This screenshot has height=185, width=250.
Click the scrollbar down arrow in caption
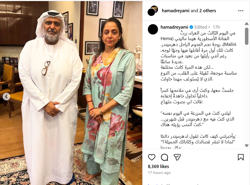point(247,145)
